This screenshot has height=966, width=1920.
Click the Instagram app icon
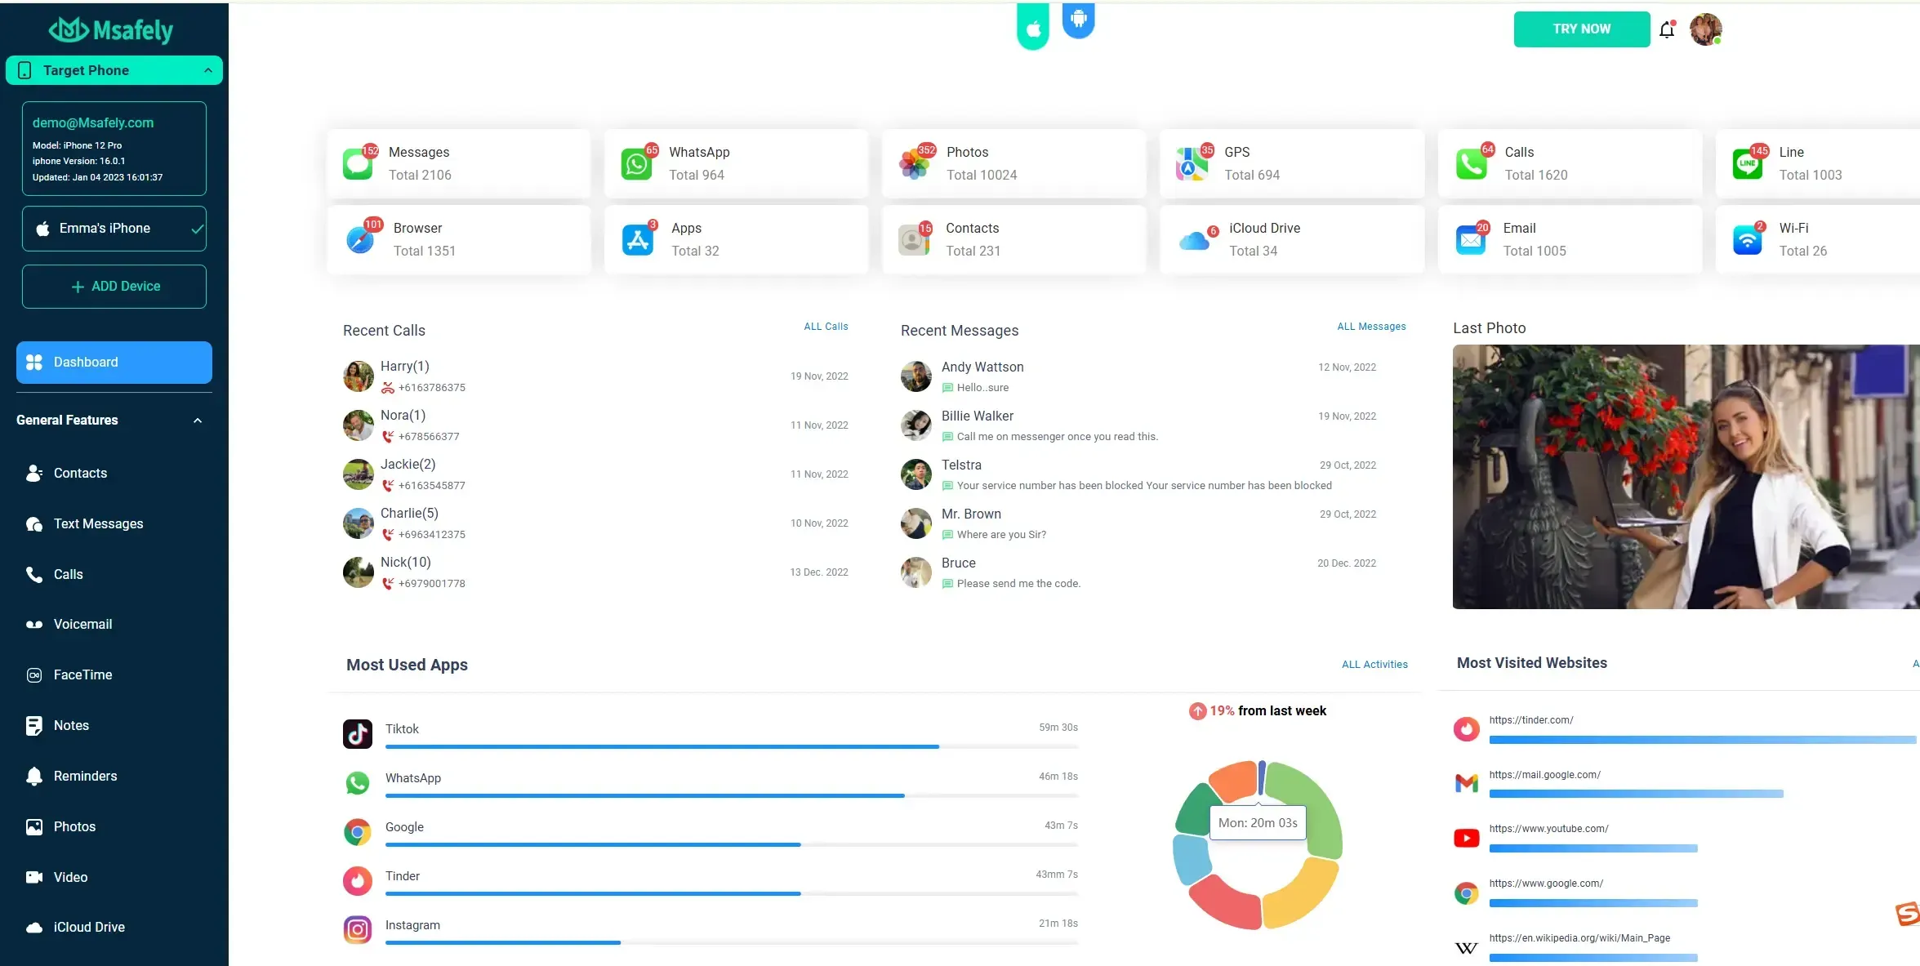(358, 929)
